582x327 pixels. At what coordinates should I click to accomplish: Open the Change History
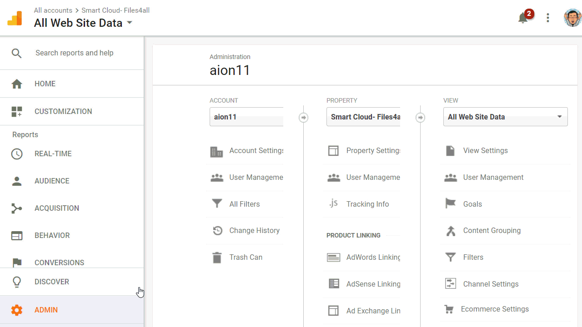[x=254, y=230]
